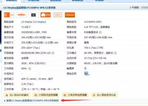
Task: Select the 工作: 0 ~ 50 °C environment value
Action: (40, 89)
